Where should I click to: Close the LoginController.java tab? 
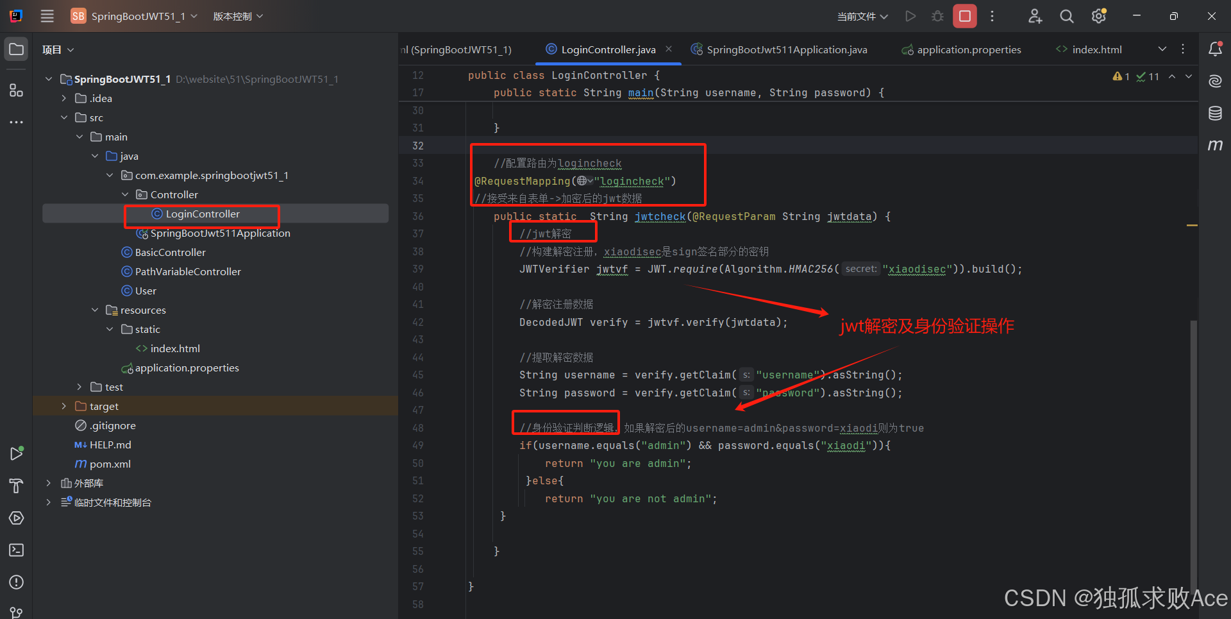(669, 49)
